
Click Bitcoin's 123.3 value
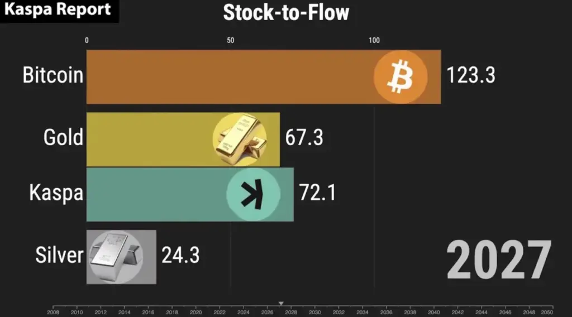471,75
